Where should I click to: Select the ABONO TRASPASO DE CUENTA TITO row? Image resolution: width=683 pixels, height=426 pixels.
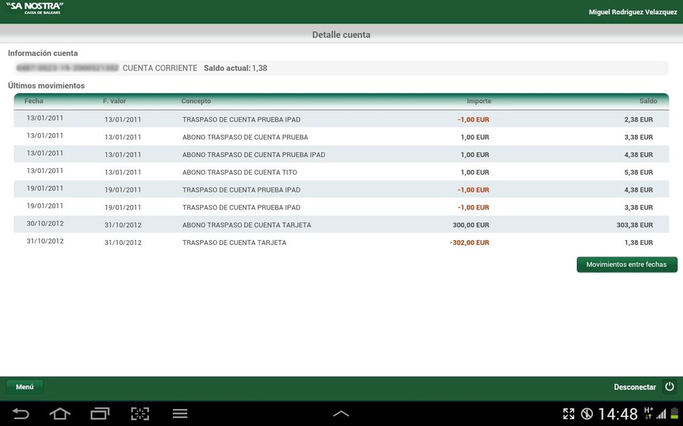coord(341,172)
